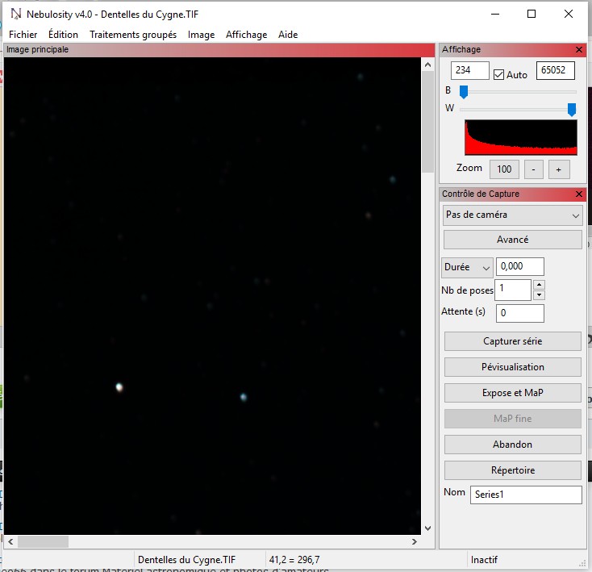Click the Nb de poses field
The width and height of the screenshot is (592, 572).
(513, 290)
